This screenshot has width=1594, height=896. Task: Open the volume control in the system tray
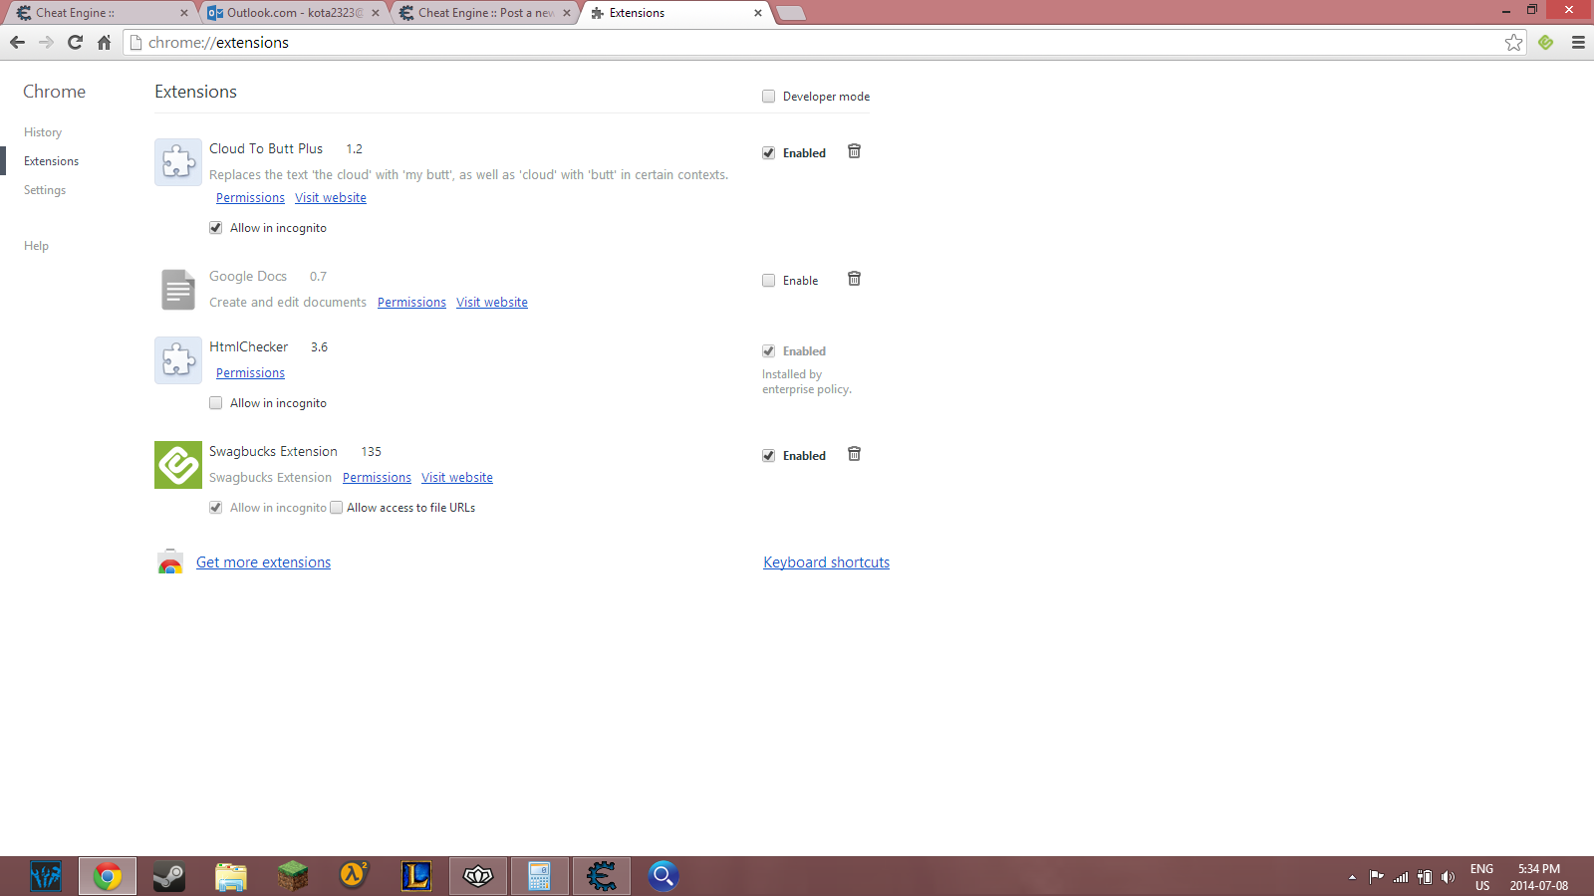pyautogui.click(x=1450, y=876)
